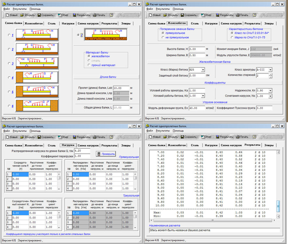This screenshot has width=288, height=244.
Task: Click the Новый toolbar icon in the beam scheme window
Action: (x=12, y=15)
